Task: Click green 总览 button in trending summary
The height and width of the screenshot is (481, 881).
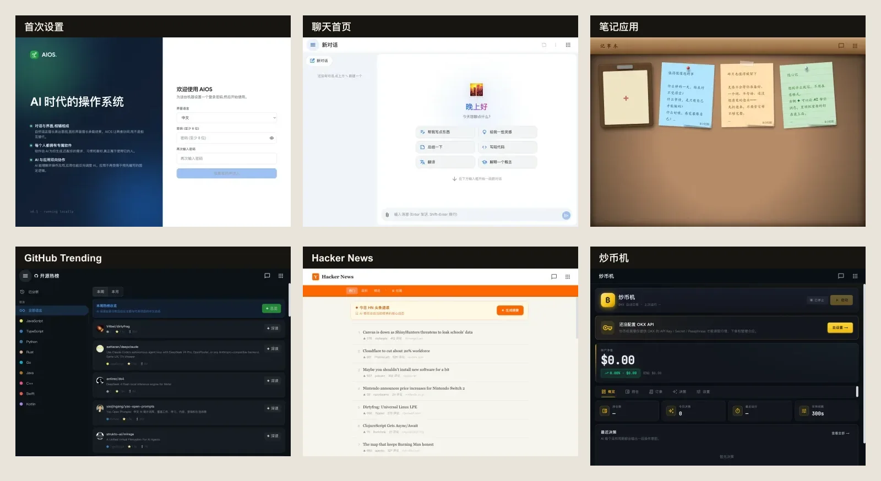Action: (x=271, y=308)
